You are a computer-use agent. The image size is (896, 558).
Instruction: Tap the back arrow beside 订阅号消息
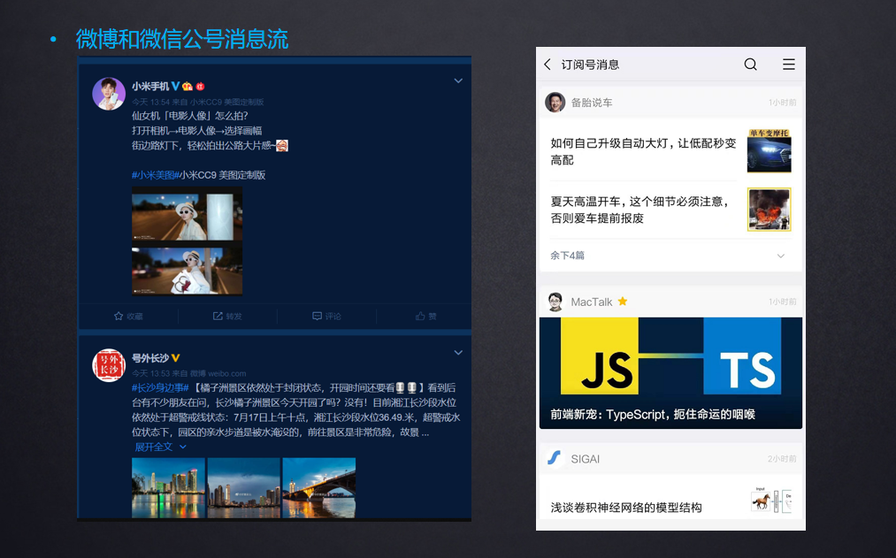pyautogui.click(x=548, y=65)
